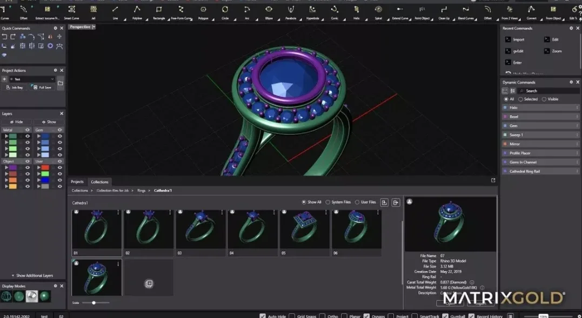Select the Smart Curve tool
Screen dimensions: 582x318
click(72, 12)
